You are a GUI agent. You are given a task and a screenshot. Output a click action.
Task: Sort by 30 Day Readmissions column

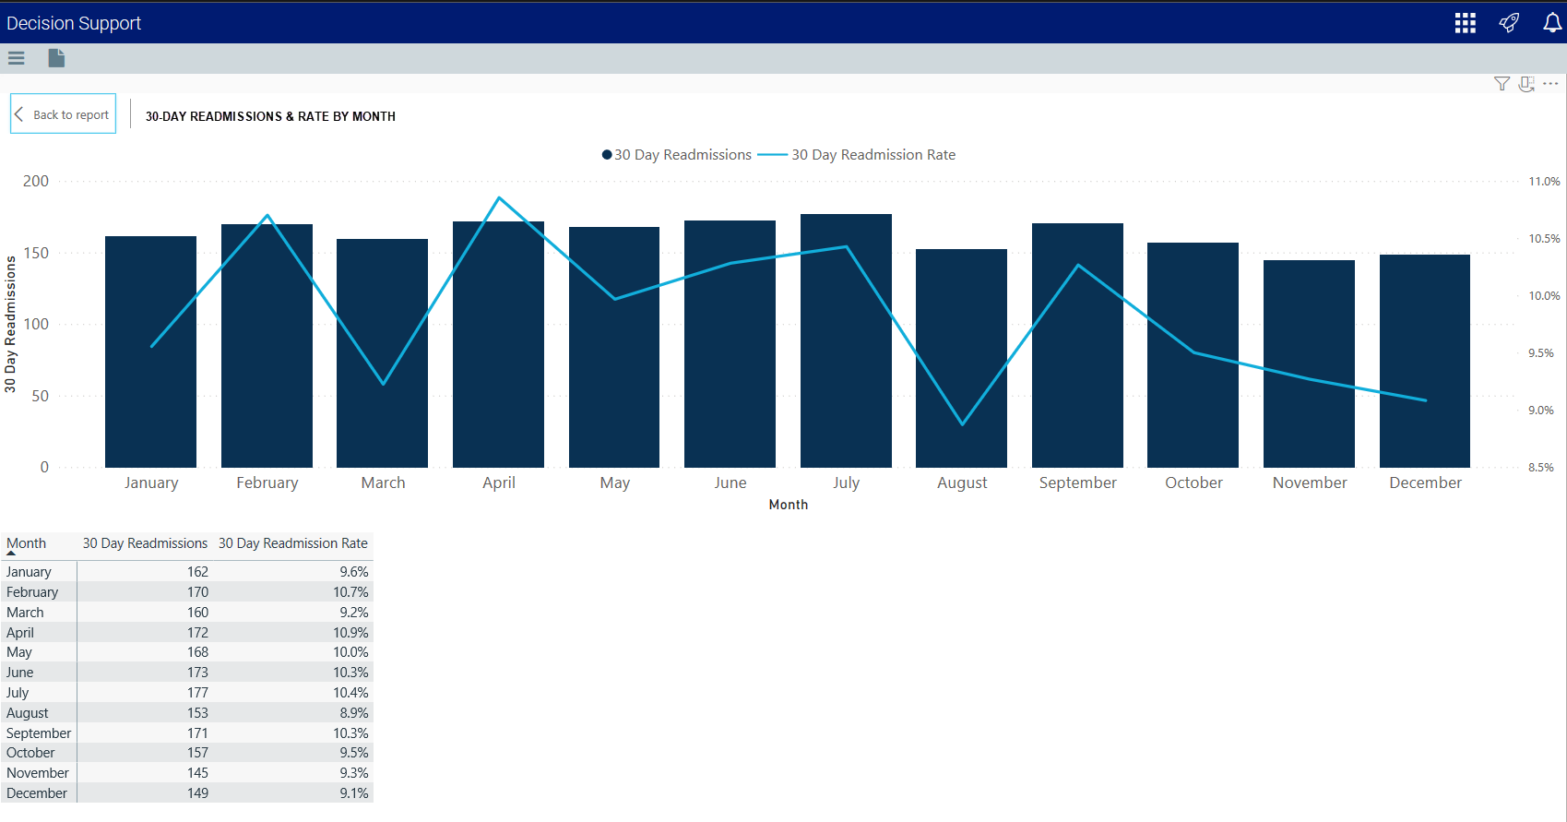145,543
